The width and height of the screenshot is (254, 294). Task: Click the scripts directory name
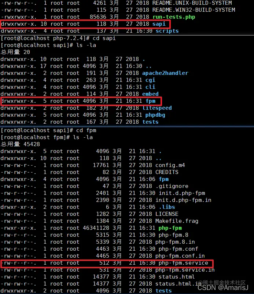point(167,31)
